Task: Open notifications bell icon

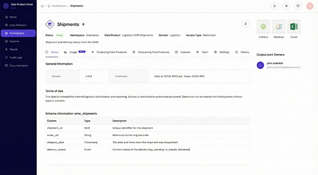Action: (x=274, y=6)
